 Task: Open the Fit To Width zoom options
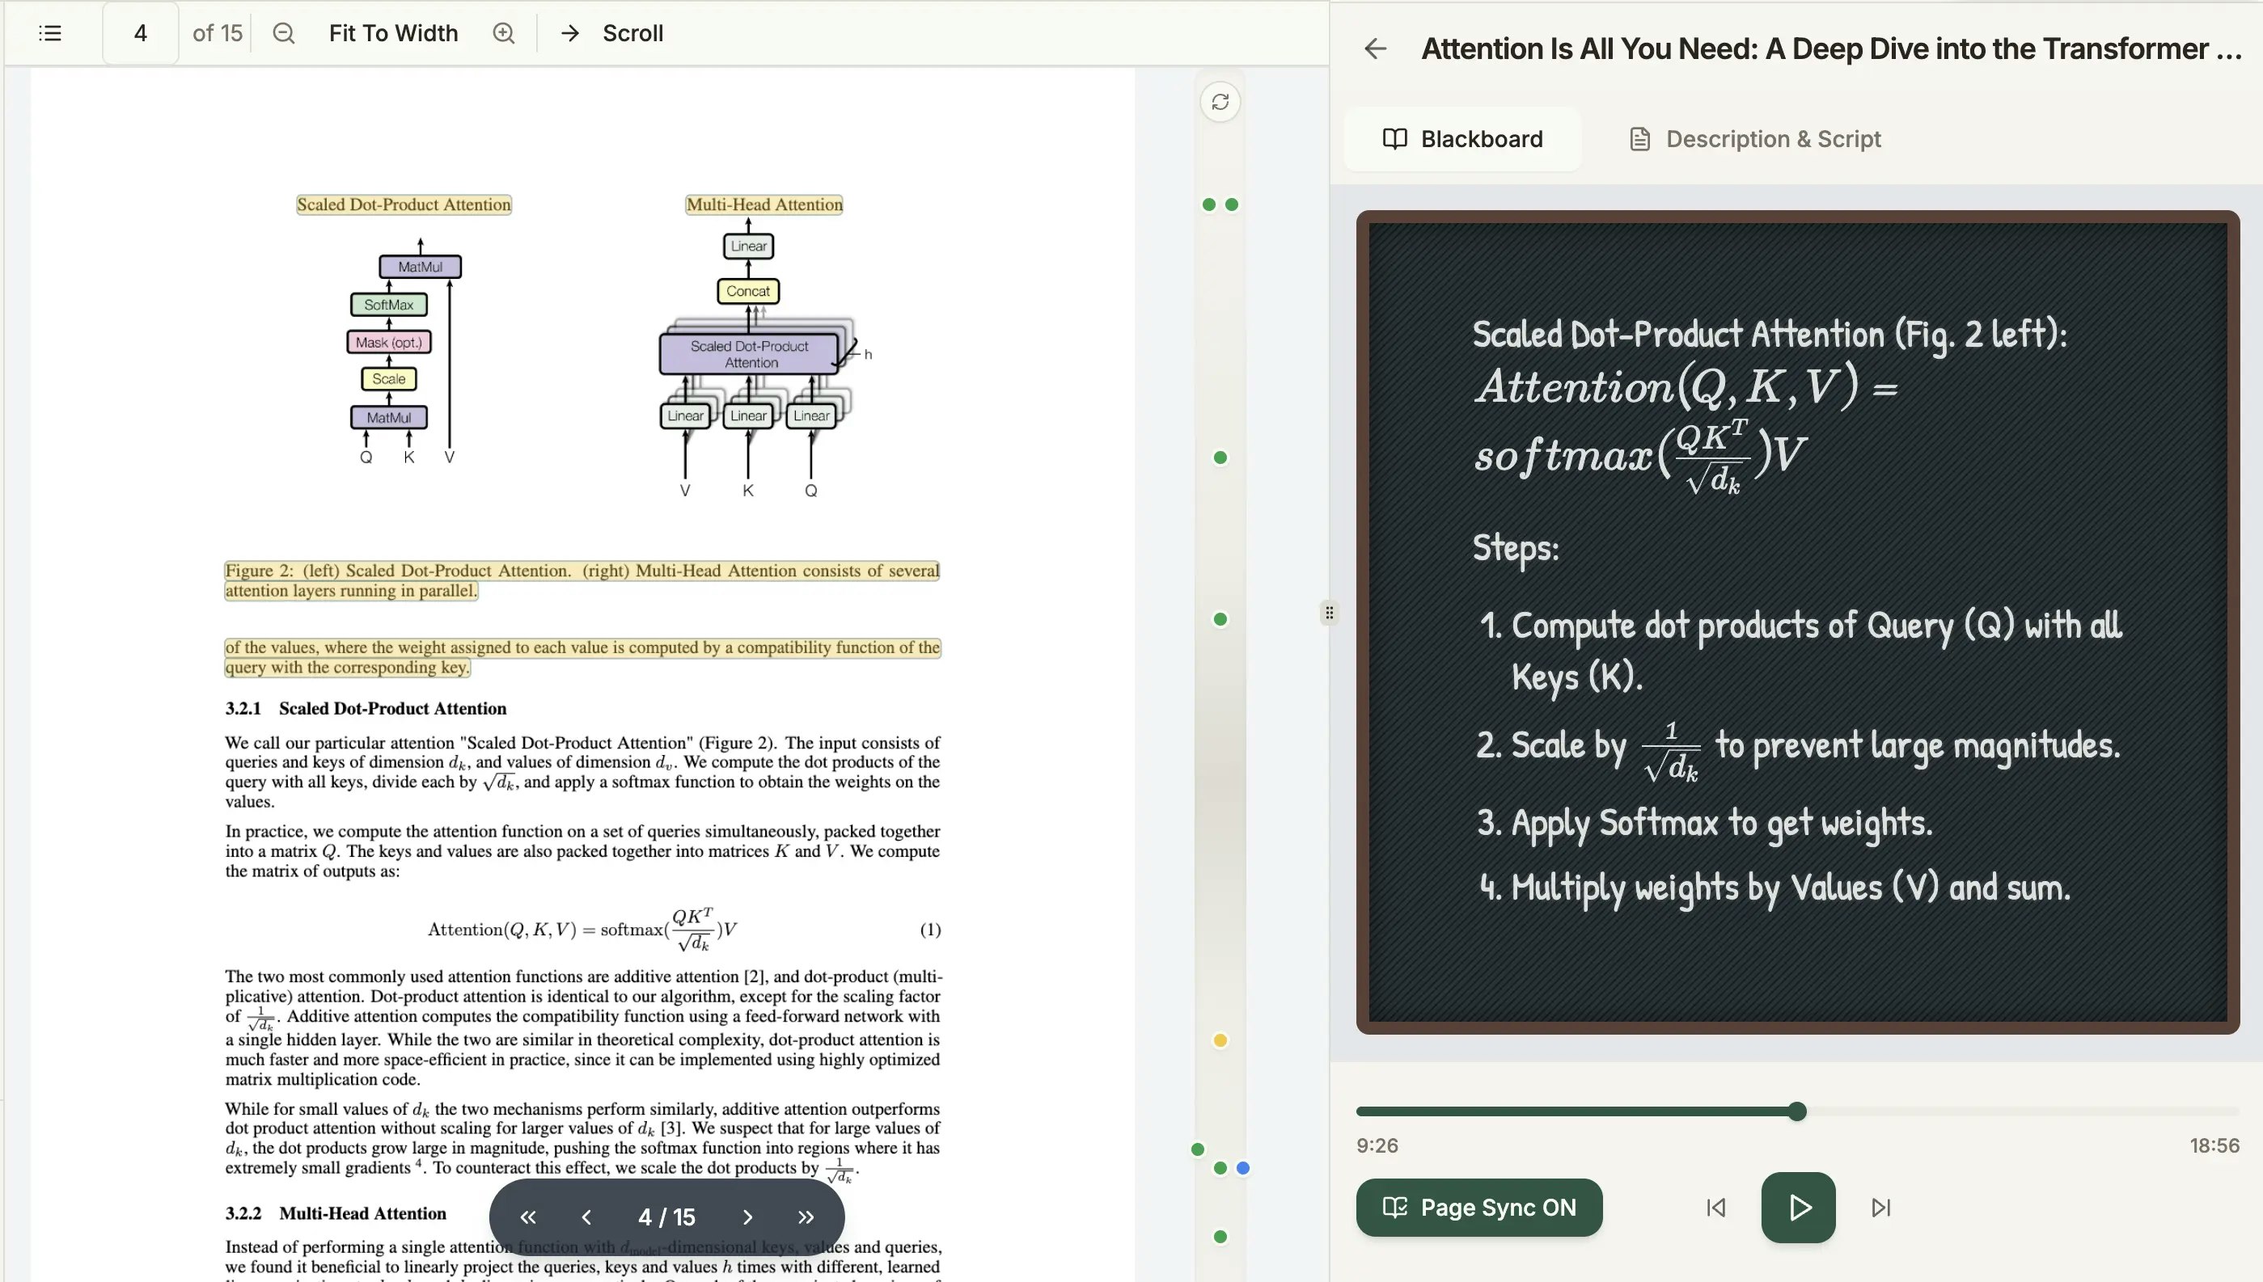pos(393,33)
